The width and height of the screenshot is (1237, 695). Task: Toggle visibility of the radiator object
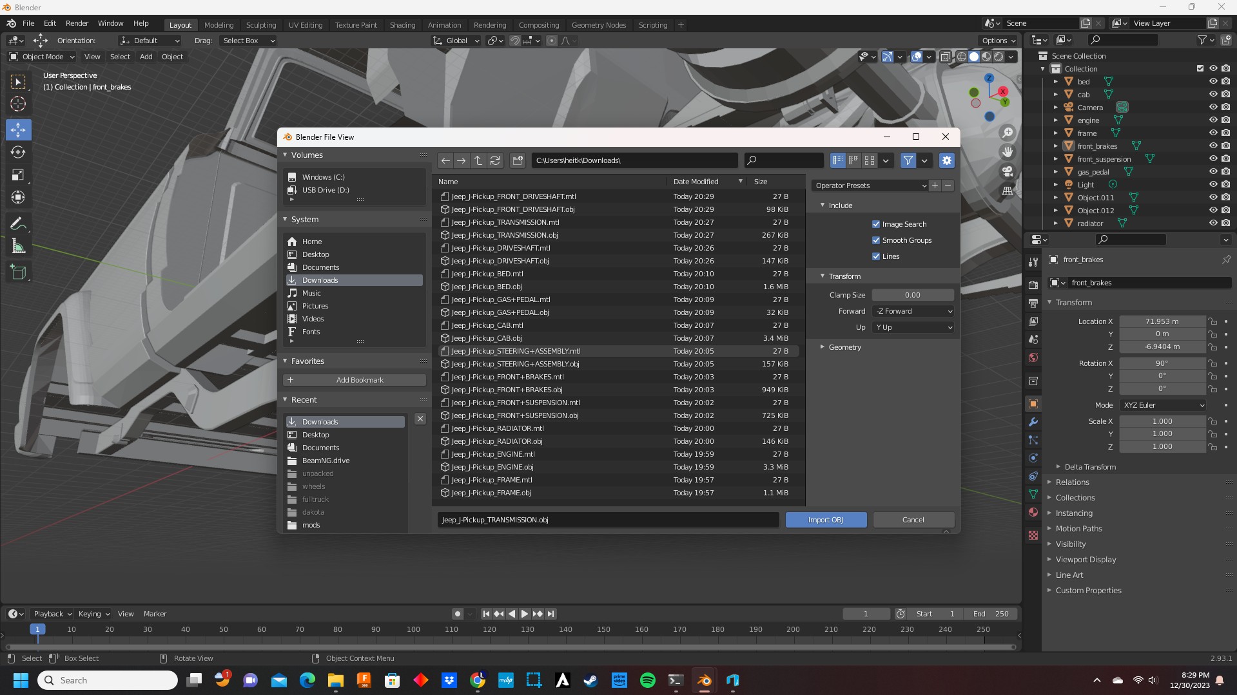coord(1213,224)
